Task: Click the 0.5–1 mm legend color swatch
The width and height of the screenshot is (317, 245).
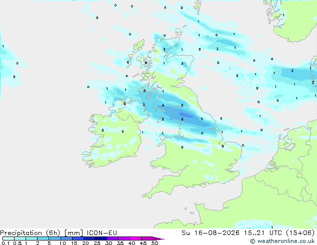Action: [20, 238]
